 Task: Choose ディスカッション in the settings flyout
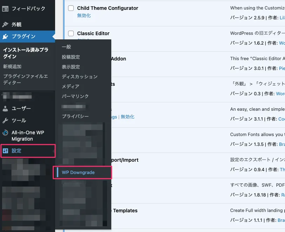(80, 77)
